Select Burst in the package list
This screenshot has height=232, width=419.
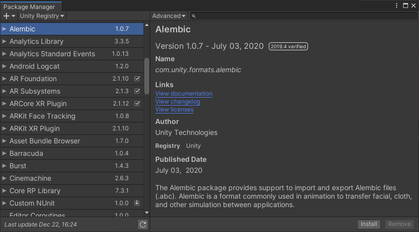click(18, 166)
